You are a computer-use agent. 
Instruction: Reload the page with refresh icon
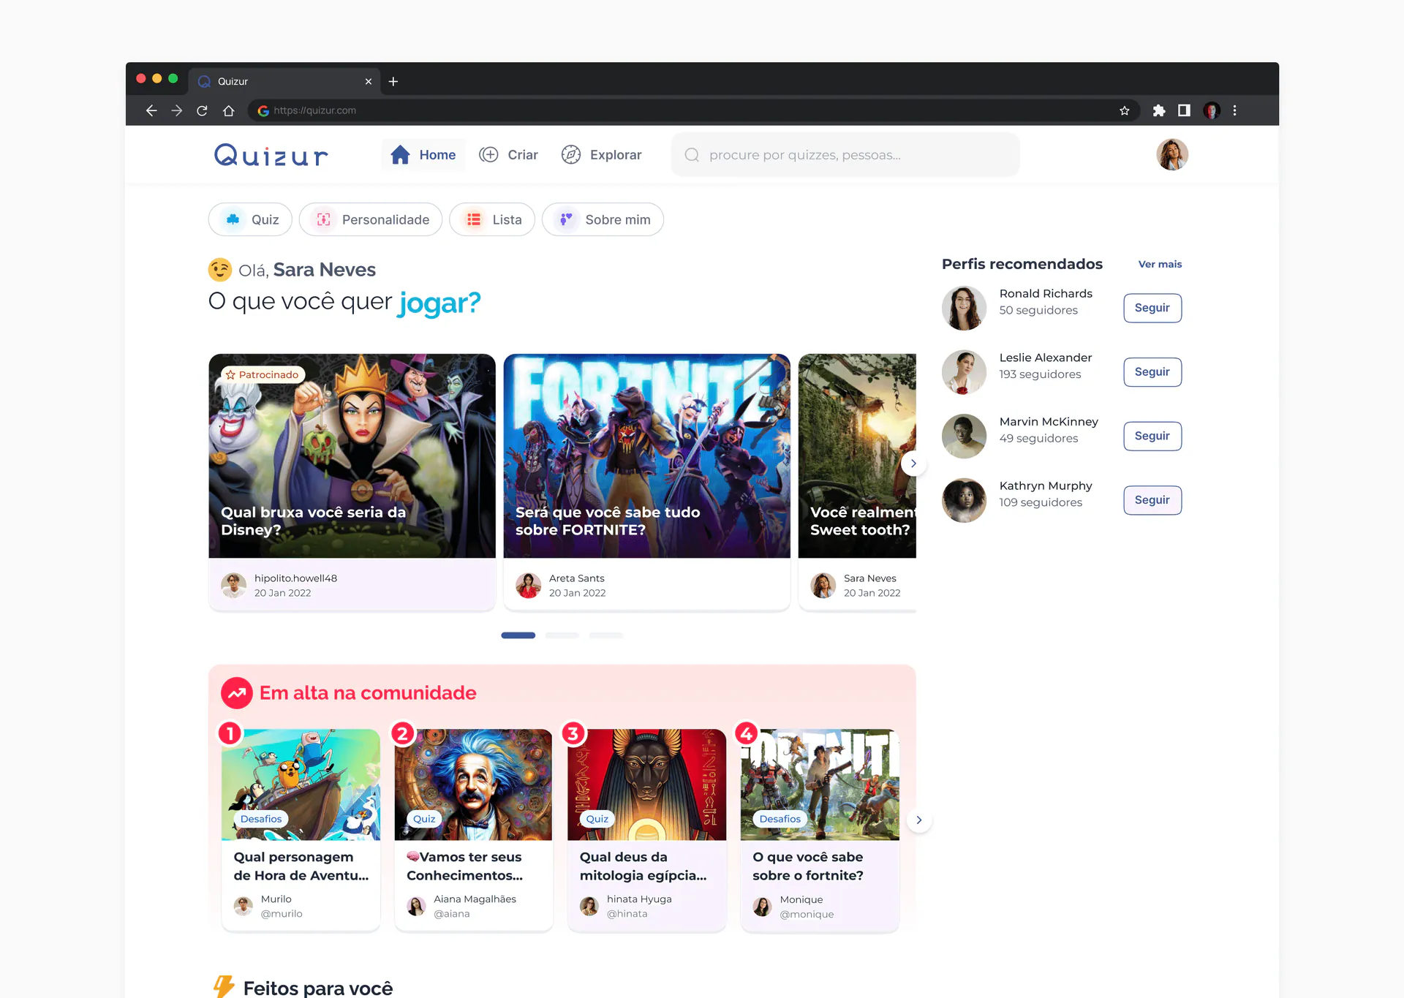tap(203, 110)
